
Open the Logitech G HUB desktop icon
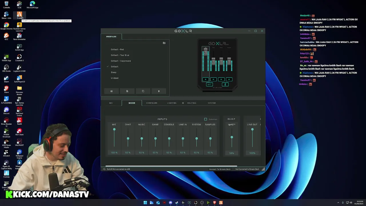coord(19,68)
